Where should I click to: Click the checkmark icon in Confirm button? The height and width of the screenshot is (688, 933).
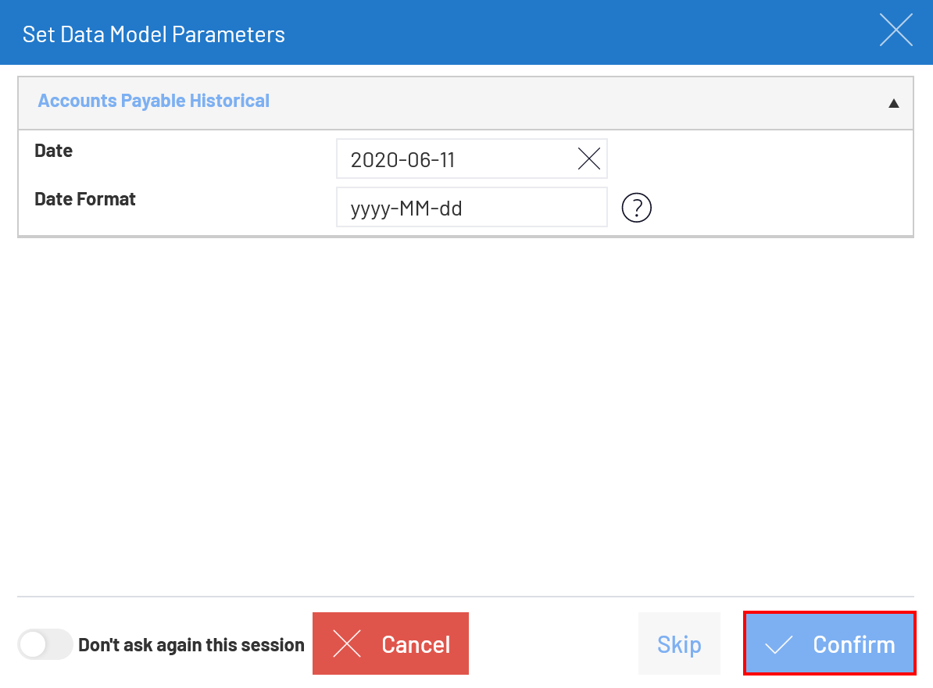tap(778, 644)
